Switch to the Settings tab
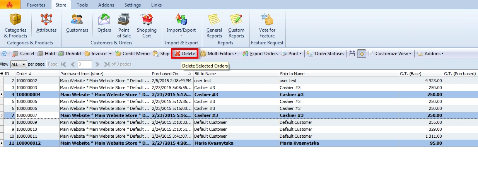The width and height of the screenshot is (478, 184). 133,5
